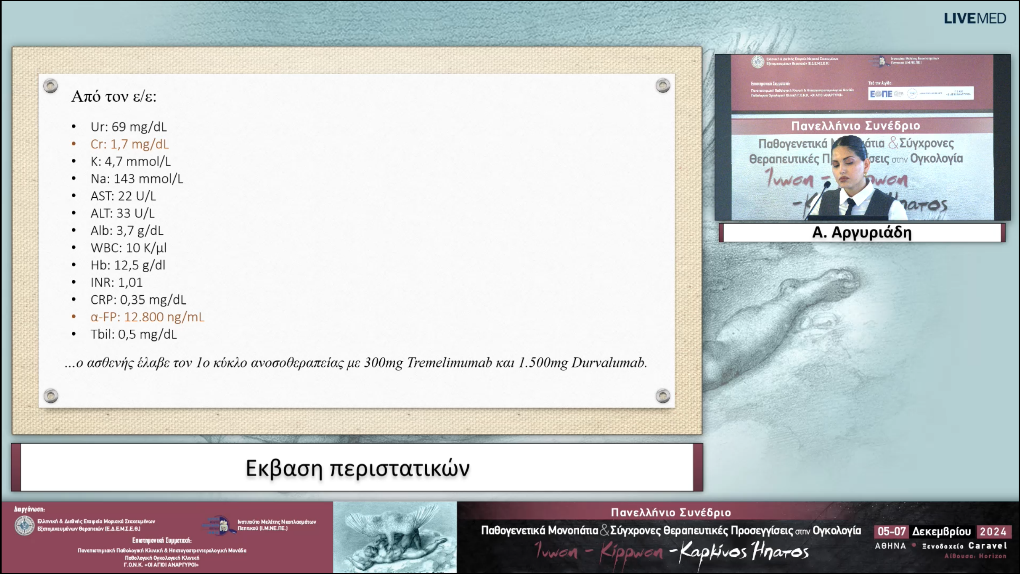This screenshot has height=574, width=1020.
Task: Click the Na: 143 mmol/L line
Action: point(137,179)
